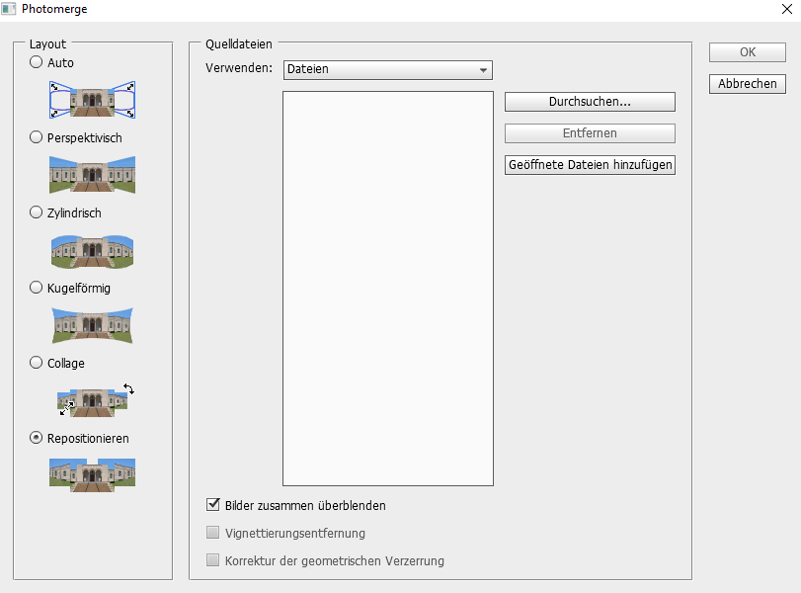Click the Perspektivisch layout preview image
Screen dimensions: 801x593
point(92,174)
